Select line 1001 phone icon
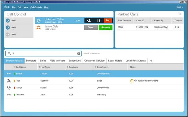This screenshot has height=117, width=188. coord(8,27)
